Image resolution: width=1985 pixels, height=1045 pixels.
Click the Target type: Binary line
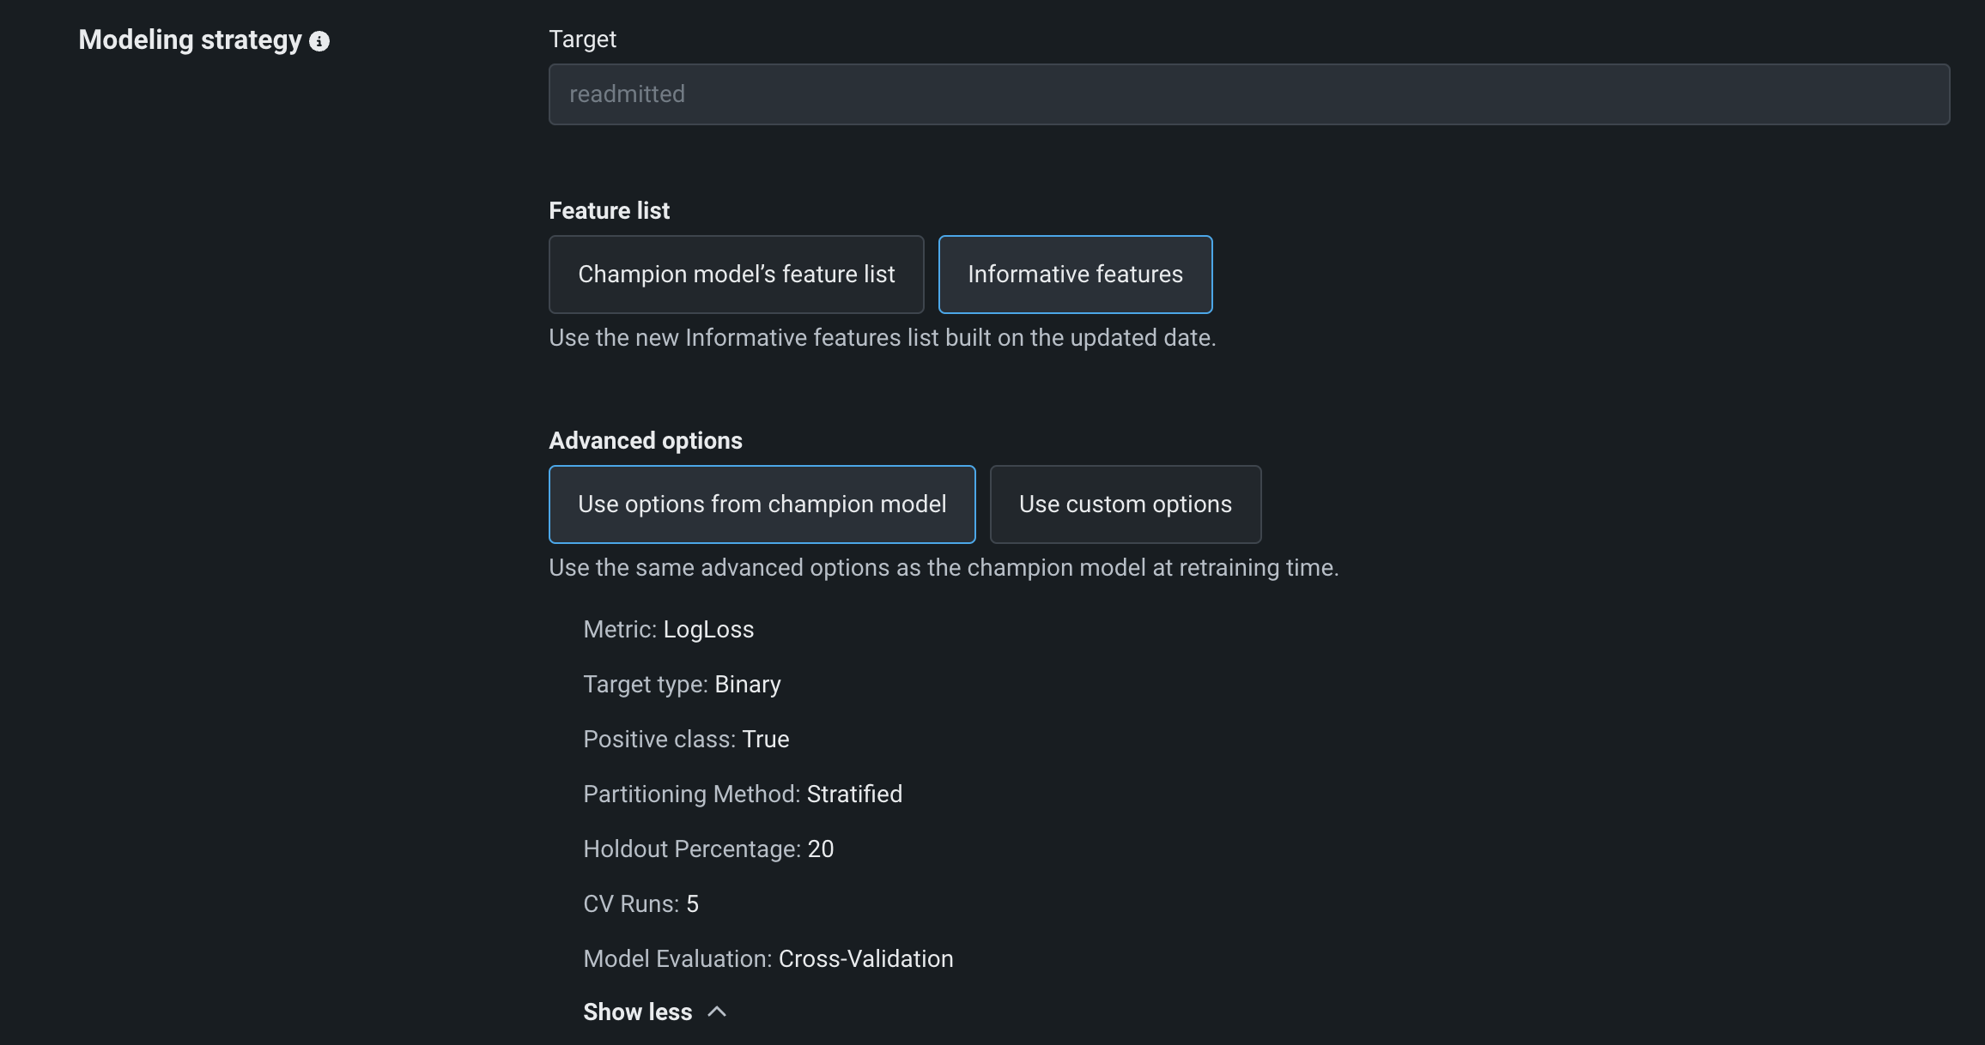click(x=682, y=685)
